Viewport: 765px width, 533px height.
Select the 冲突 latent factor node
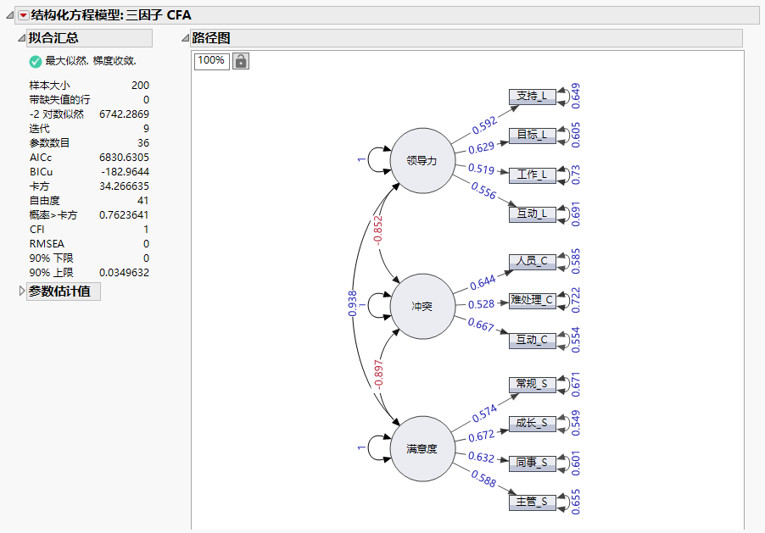tap(422, 306)
